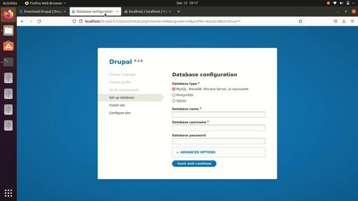Click the Set up database step

(x=122, y=98)
